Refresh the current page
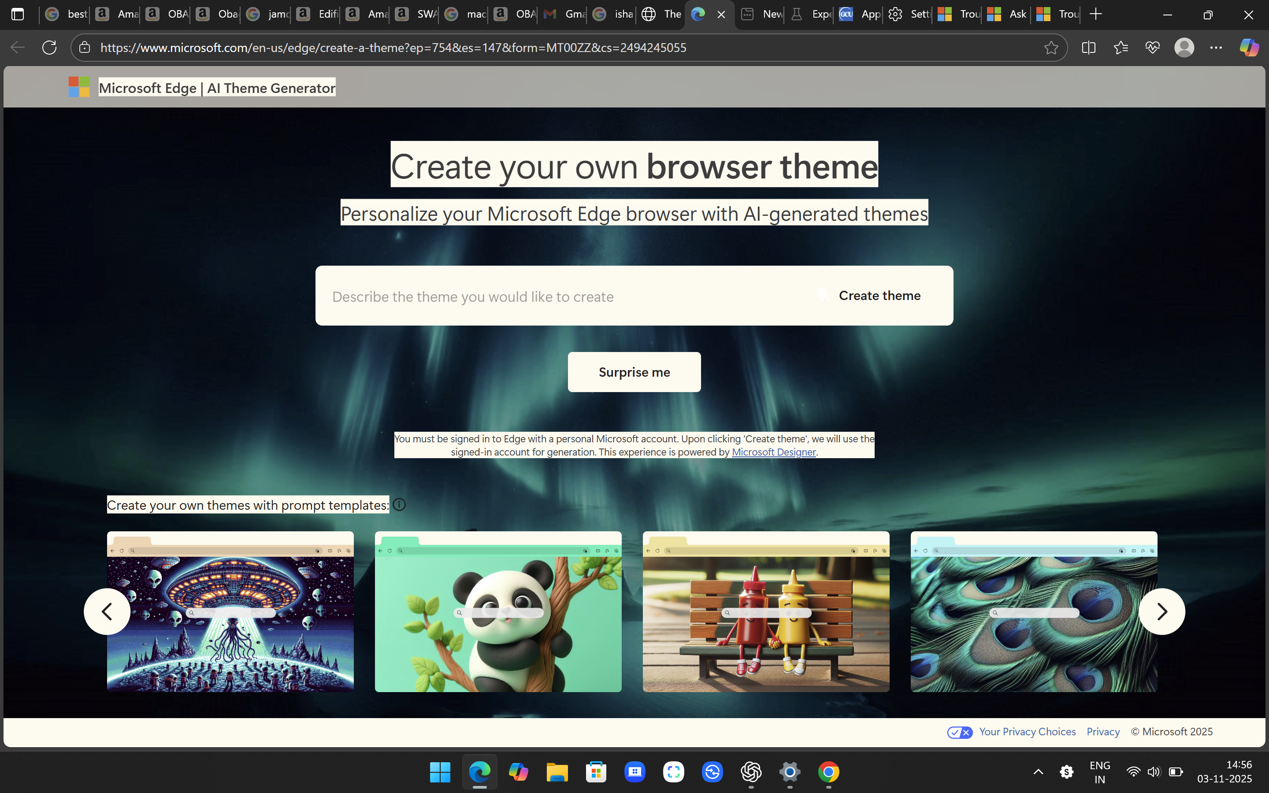 pyautogui.click(x=49, y=47)
